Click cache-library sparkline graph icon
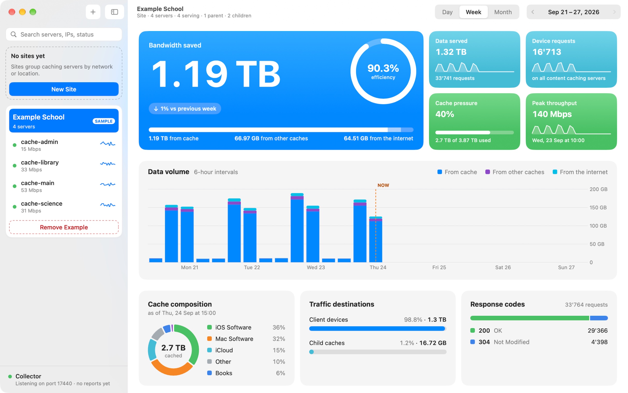Viewport: 628px width, 393px height. 108,164
